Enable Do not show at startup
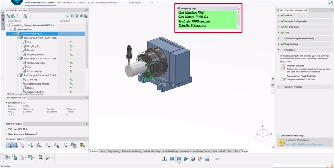Viewport: 334px width, 168px height. pyautogui.click(x=278, y=136)
